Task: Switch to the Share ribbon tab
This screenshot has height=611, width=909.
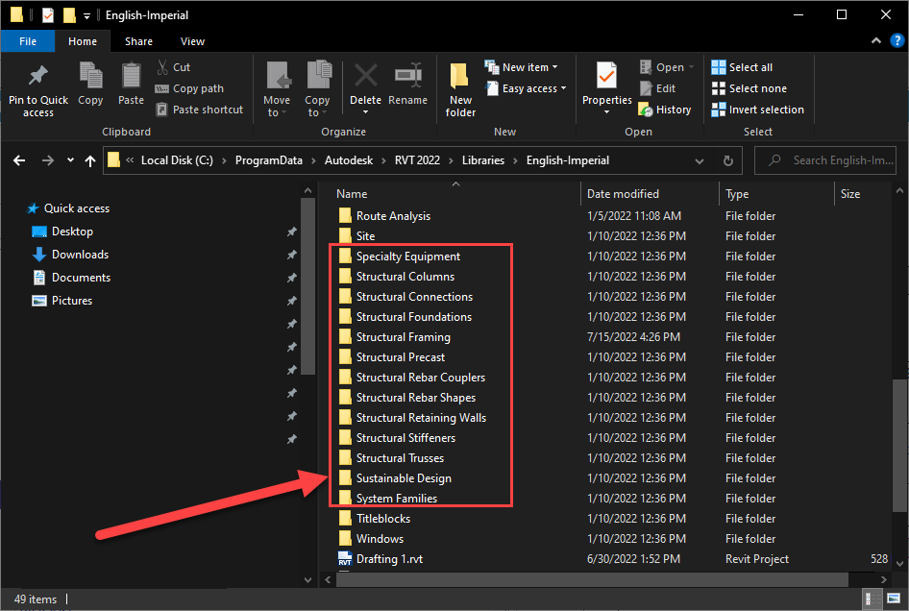Action: pos(138,41)
